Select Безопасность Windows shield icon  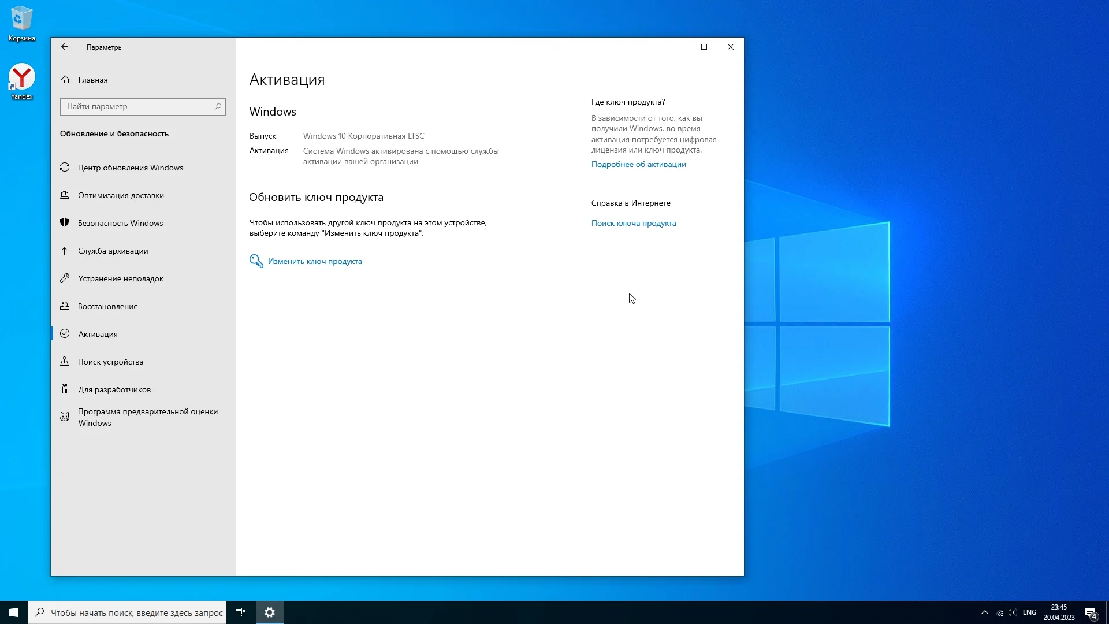pyautogui.click(x=65, y=223)
